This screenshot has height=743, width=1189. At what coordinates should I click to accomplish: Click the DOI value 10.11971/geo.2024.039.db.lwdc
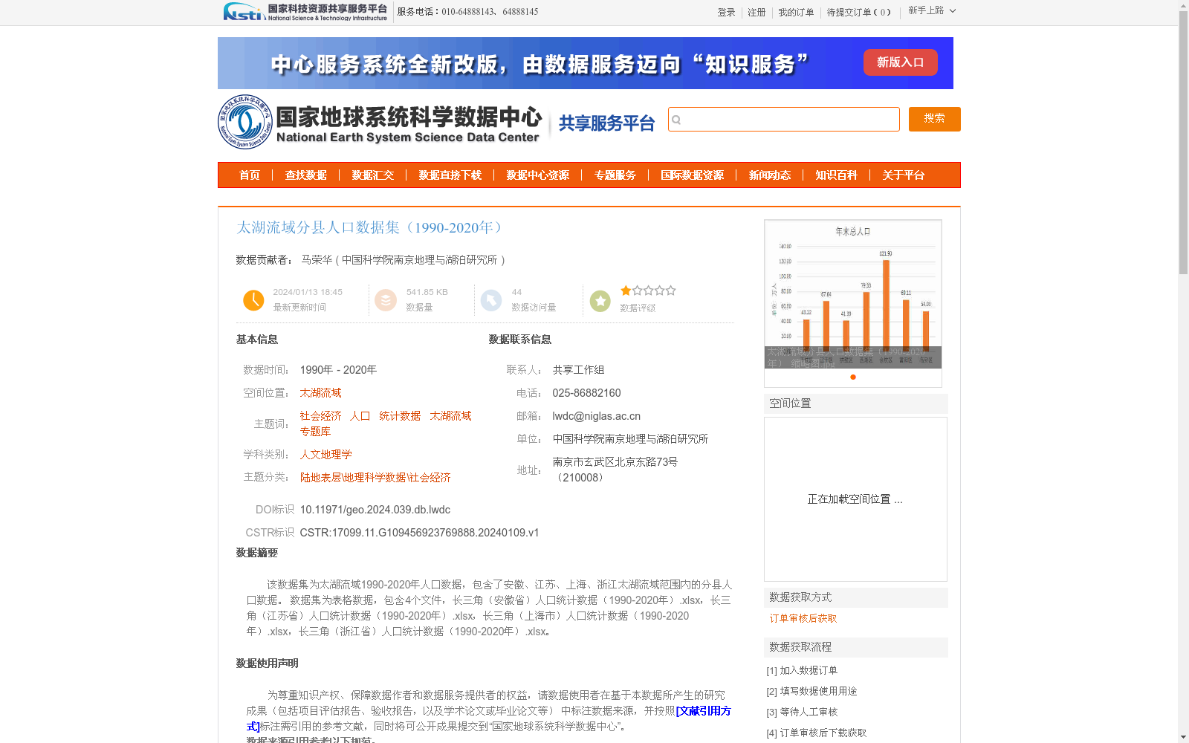coord(375,510)
